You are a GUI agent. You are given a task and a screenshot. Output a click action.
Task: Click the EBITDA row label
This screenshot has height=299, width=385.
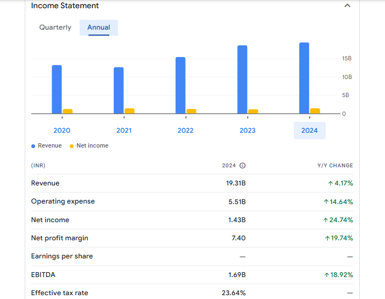point(43,275)
